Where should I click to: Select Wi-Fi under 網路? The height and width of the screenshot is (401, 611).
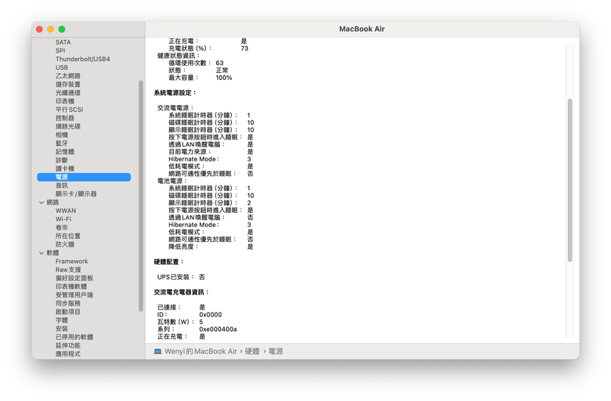(63, 219)
